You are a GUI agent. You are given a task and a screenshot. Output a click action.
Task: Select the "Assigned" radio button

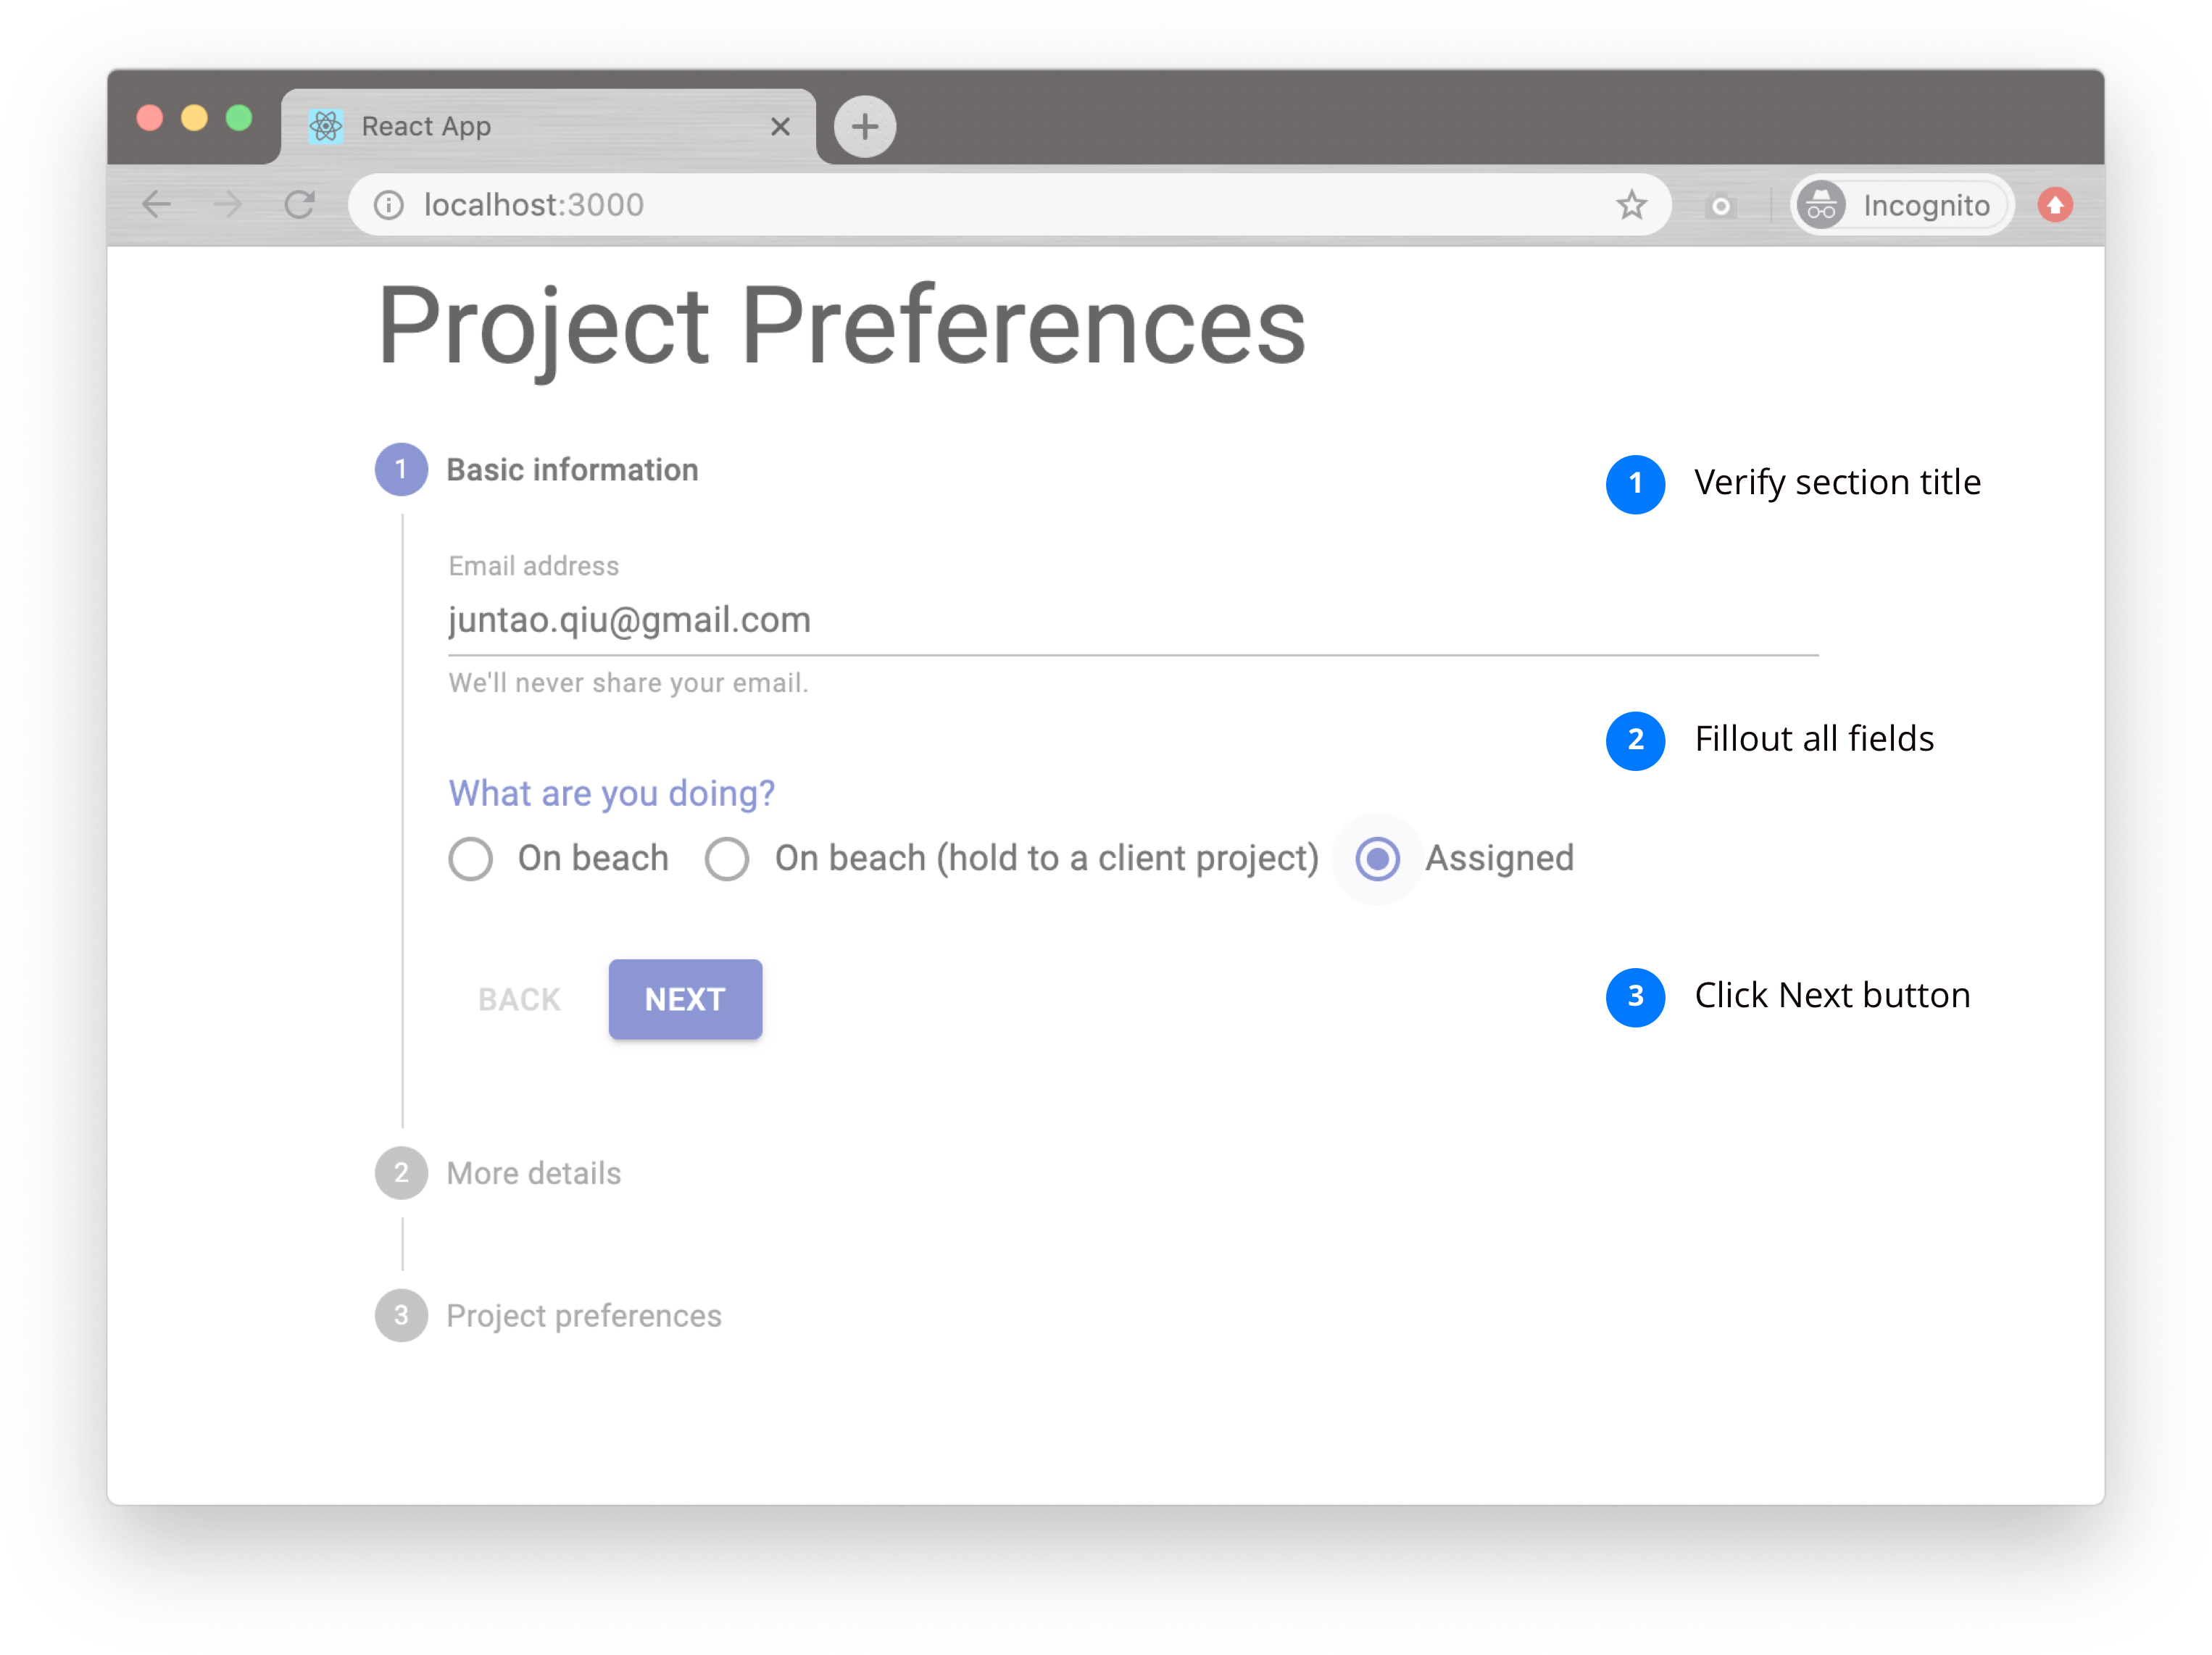1377,859
